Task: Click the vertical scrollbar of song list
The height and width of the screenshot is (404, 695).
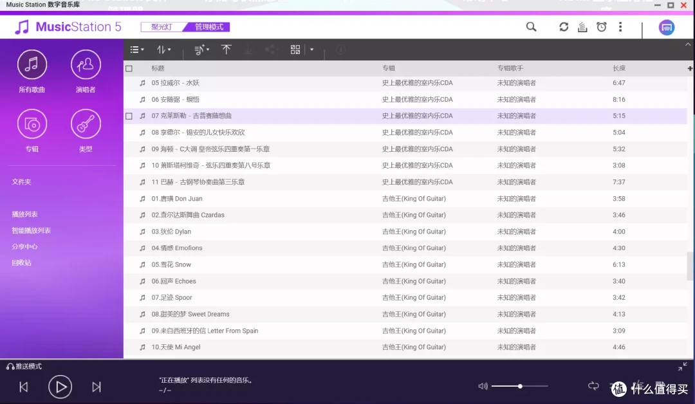Action: click(x=689, y=266)
